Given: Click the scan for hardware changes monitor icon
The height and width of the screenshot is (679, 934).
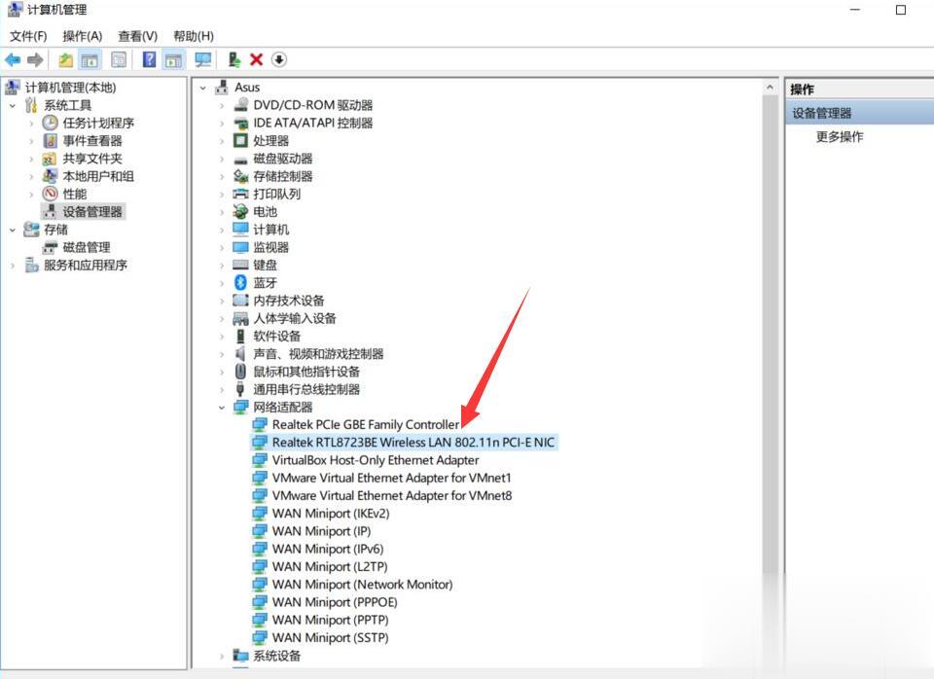Looking at the screenshot, I should click(x=203, y=59).
